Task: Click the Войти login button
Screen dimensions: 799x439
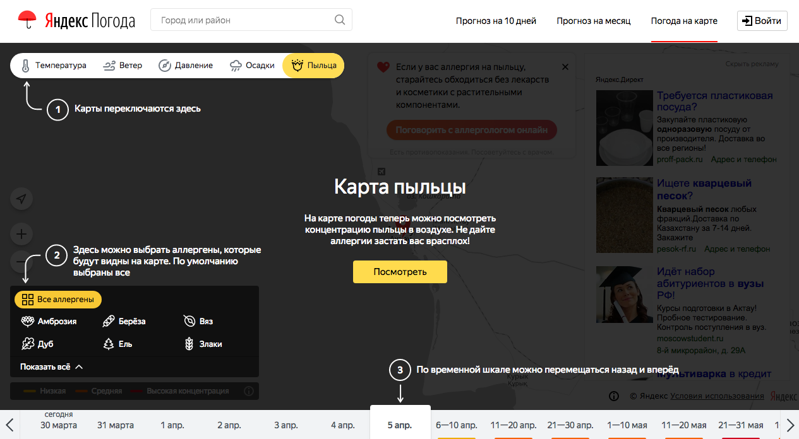Action: coord(762,21)
